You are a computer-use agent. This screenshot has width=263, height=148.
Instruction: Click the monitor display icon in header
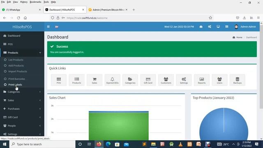point(218,27)
